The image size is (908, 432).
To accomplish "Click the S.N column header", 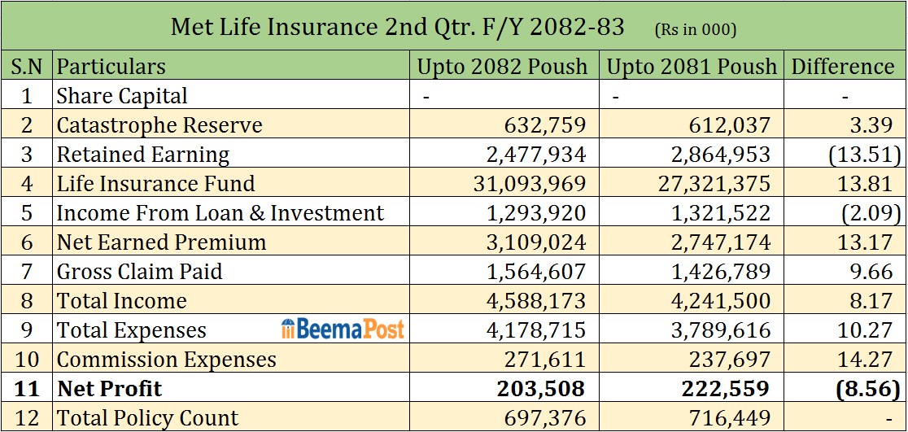I will pyautogui.click(x=27, y=66).
